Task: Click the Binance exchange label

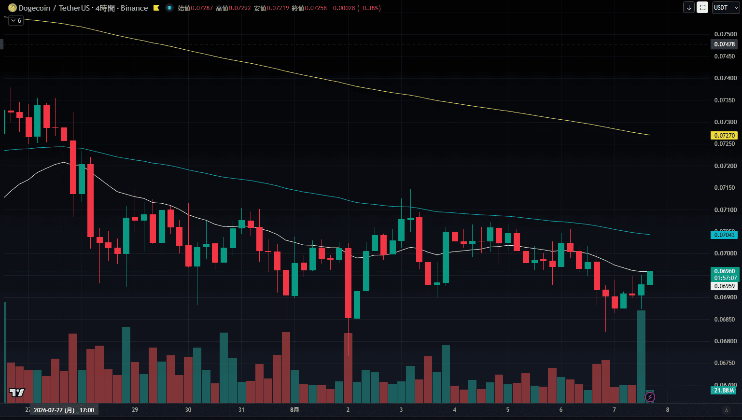Action: point(134,8)
